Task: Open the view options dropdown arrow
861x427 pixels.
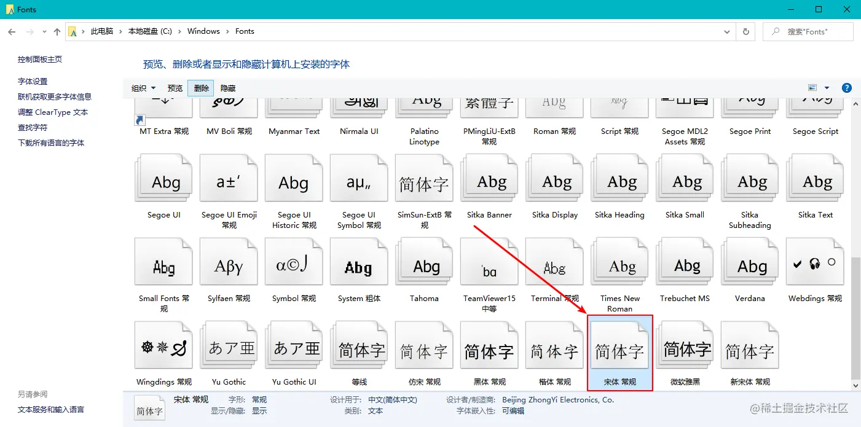Action: coord(827,88)
